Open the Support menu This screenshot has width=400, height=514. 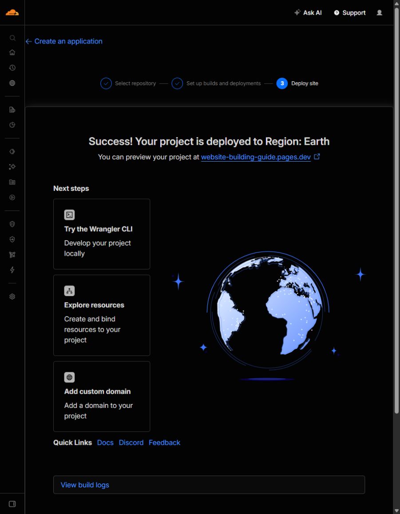349,13
